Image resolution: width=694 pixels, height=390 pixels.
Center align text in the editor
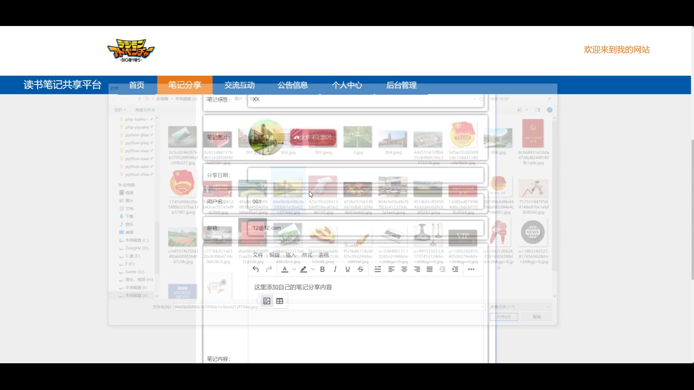coord(404,269)
